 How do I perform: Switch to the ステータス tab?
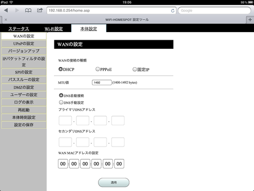coord(19,29)
